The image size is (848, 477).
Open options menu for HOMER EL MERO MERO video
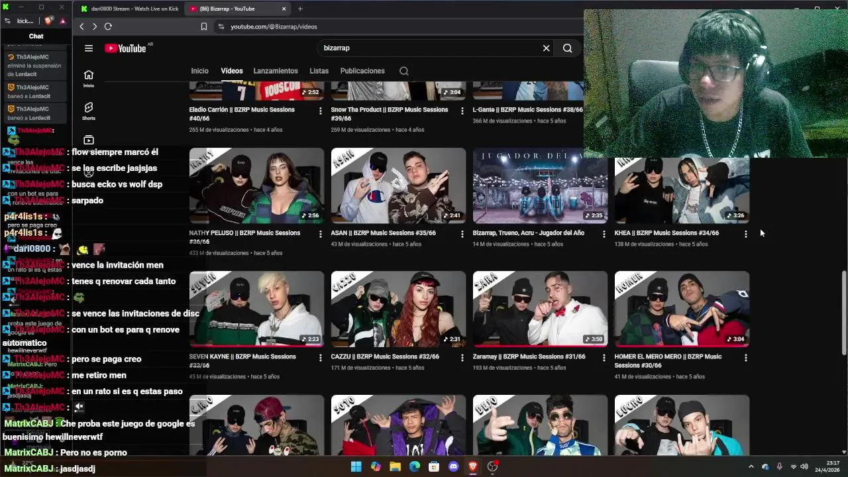[745, 358]
